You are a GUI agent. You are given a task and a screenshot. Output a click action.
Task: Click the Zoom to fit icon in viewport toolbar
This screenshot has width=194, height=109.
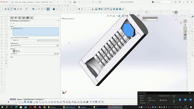(x=108, y=16)
